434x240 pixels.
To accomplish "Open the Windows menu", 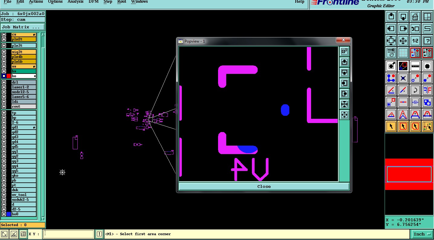I will click(140, 2).
